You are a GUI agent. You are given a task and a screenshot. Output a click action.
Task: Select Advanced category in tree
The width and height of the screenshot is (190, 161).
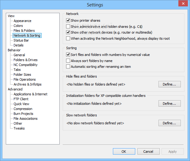click(x=15, y=89)
